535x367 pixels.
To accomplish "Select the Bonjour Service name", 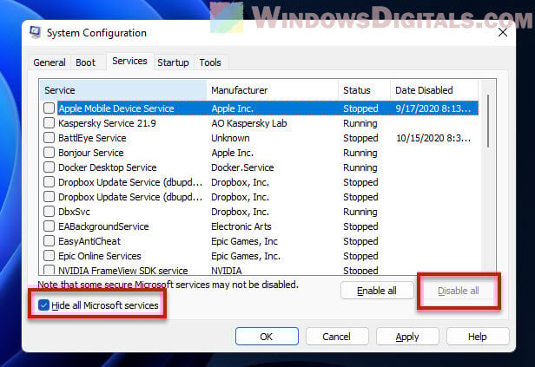I will click(90, 153).
